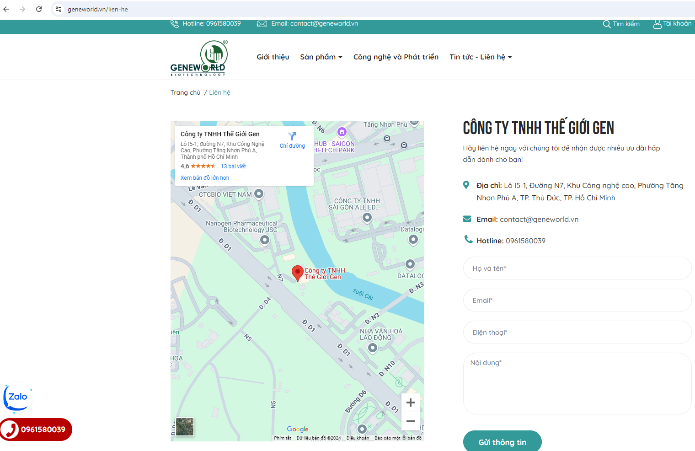Image resolution: width=695 pixels, height=451 pixels.
Task: Open Zalo chat floating icon
Action: (x=17, y=397)
